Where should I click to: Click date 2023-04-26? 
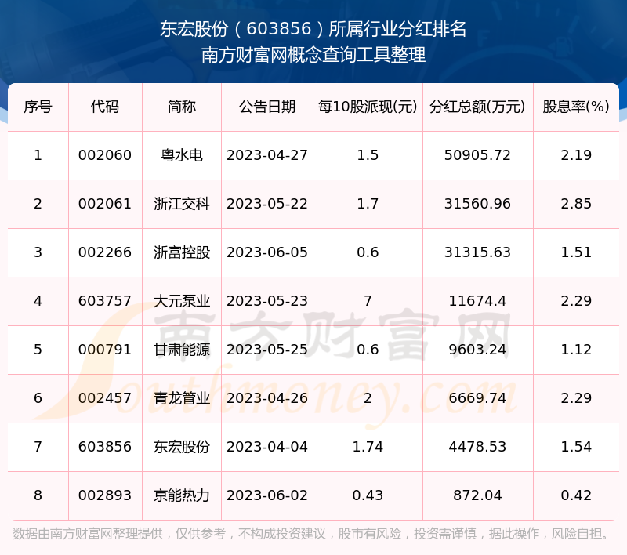[x=267, y=398]
